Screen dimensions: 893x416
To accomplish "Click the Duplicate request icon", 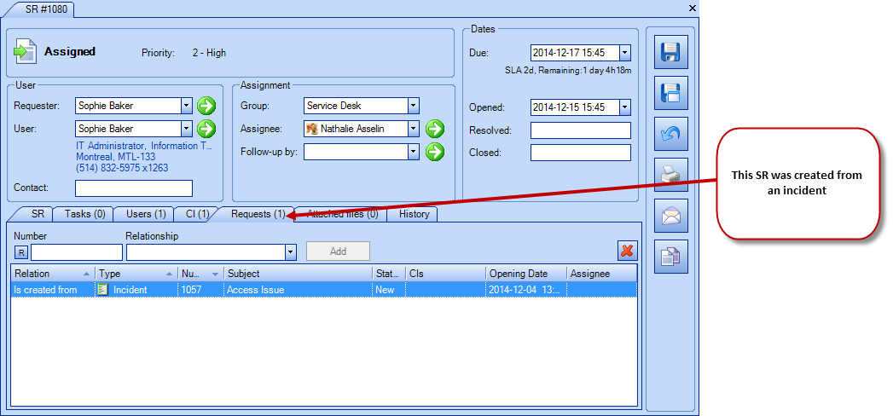I will tap(670, 257).
